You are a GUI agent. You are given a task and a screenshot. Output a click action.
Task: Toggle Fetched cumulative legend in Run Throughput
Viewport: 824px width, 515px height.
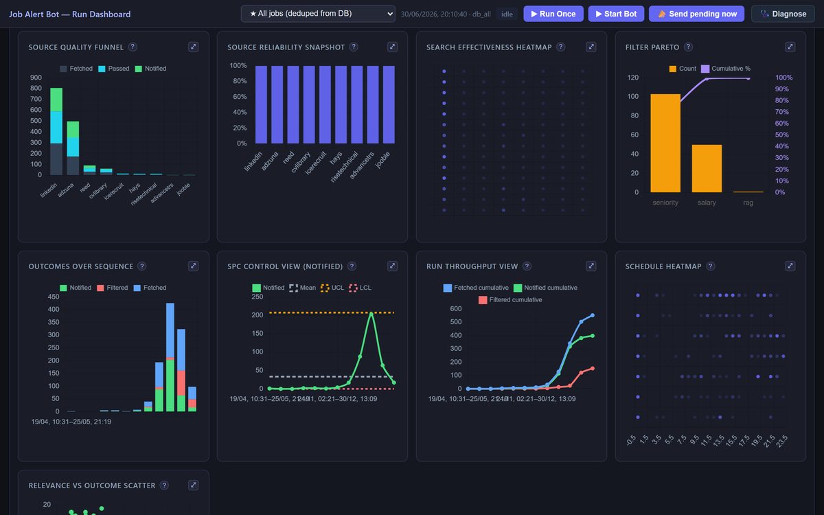click(475, 288)
